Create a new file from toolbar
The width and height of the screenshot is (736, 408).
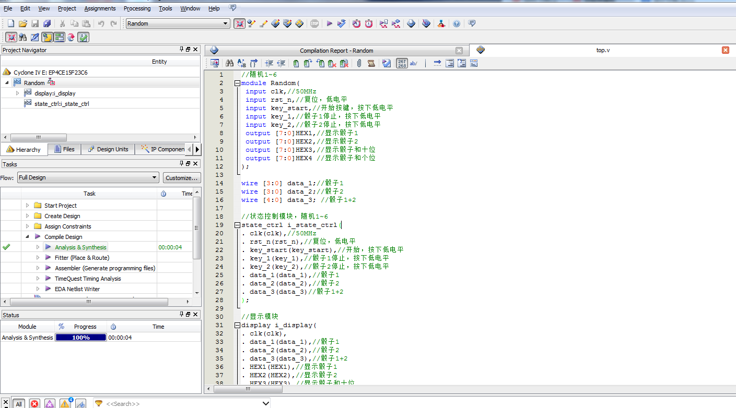coord(10,23)
